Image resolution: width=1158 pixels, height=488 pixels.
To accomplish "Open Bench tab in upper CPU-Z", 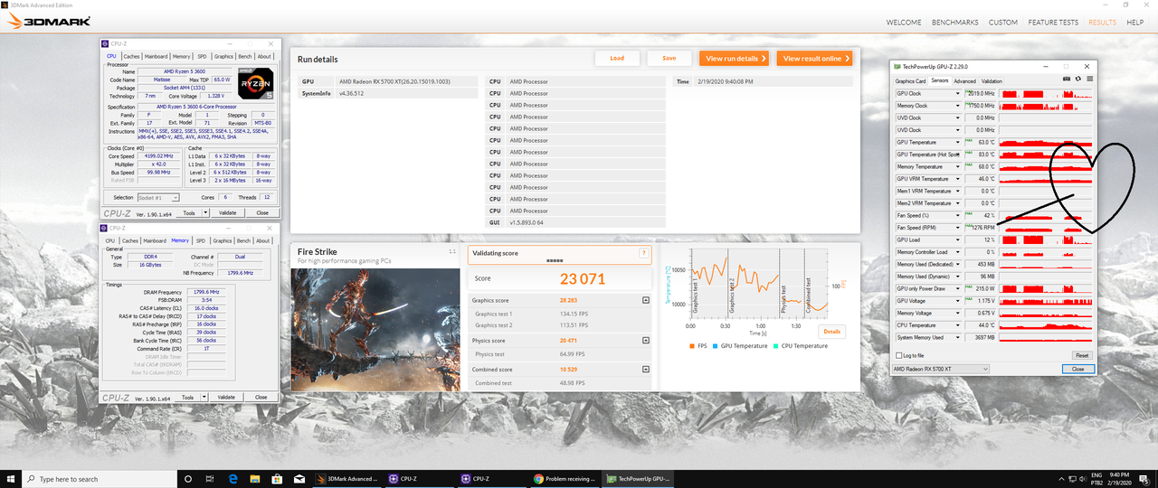I will point(243,56).
